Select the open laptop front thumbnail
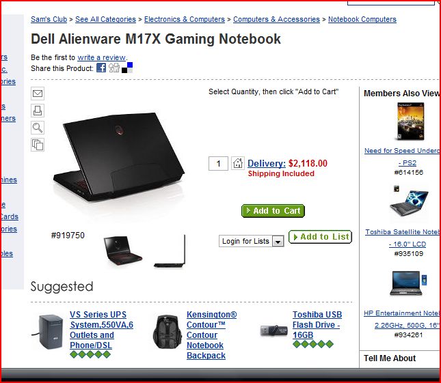441x383 pixels. 122,251
